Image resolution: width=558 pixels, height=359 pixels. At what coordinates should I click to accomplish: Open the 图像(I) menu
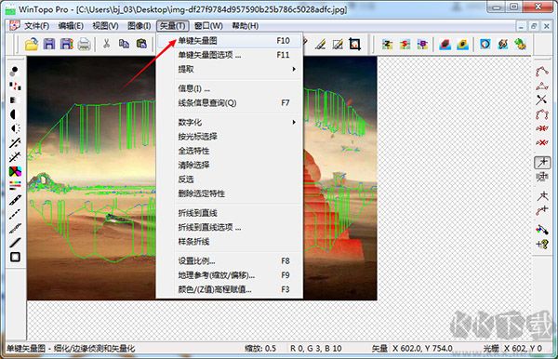[x=139, y=26]
